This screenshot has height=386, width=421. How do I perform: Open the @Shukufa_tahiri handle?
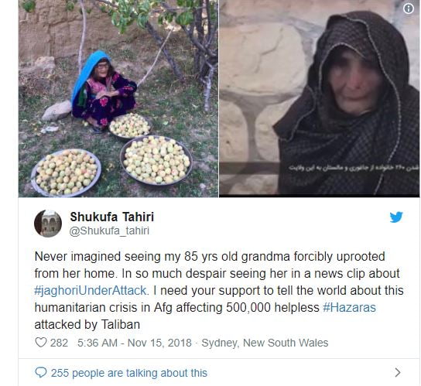click(x=109, y=231)
